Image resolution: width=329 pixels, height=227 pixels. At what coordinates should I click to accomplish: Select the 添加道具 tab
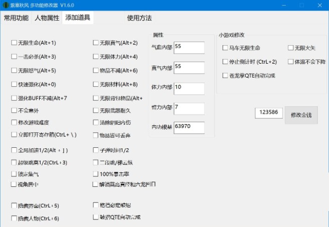[78, 18]
